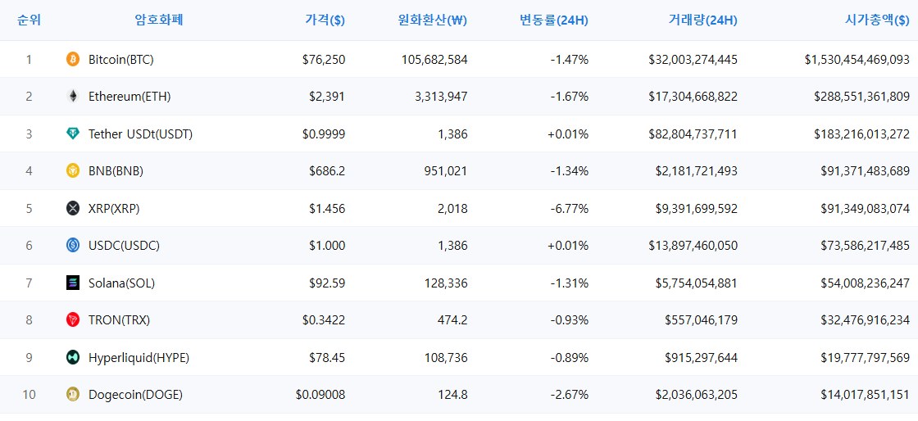This screenshot has width=918, height=421.
Task: Select TRON volume $557,046,179
Action: click(702, 319)
